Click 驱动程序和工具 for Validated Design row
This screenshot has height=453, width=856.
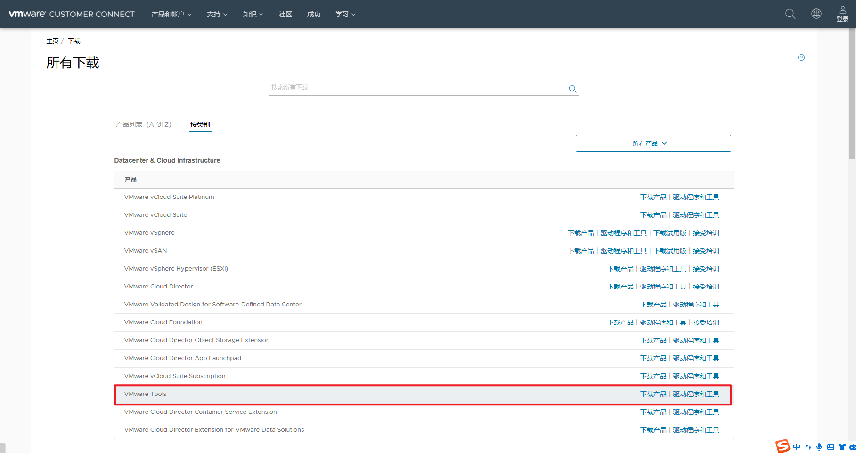[x=696, y=305]
